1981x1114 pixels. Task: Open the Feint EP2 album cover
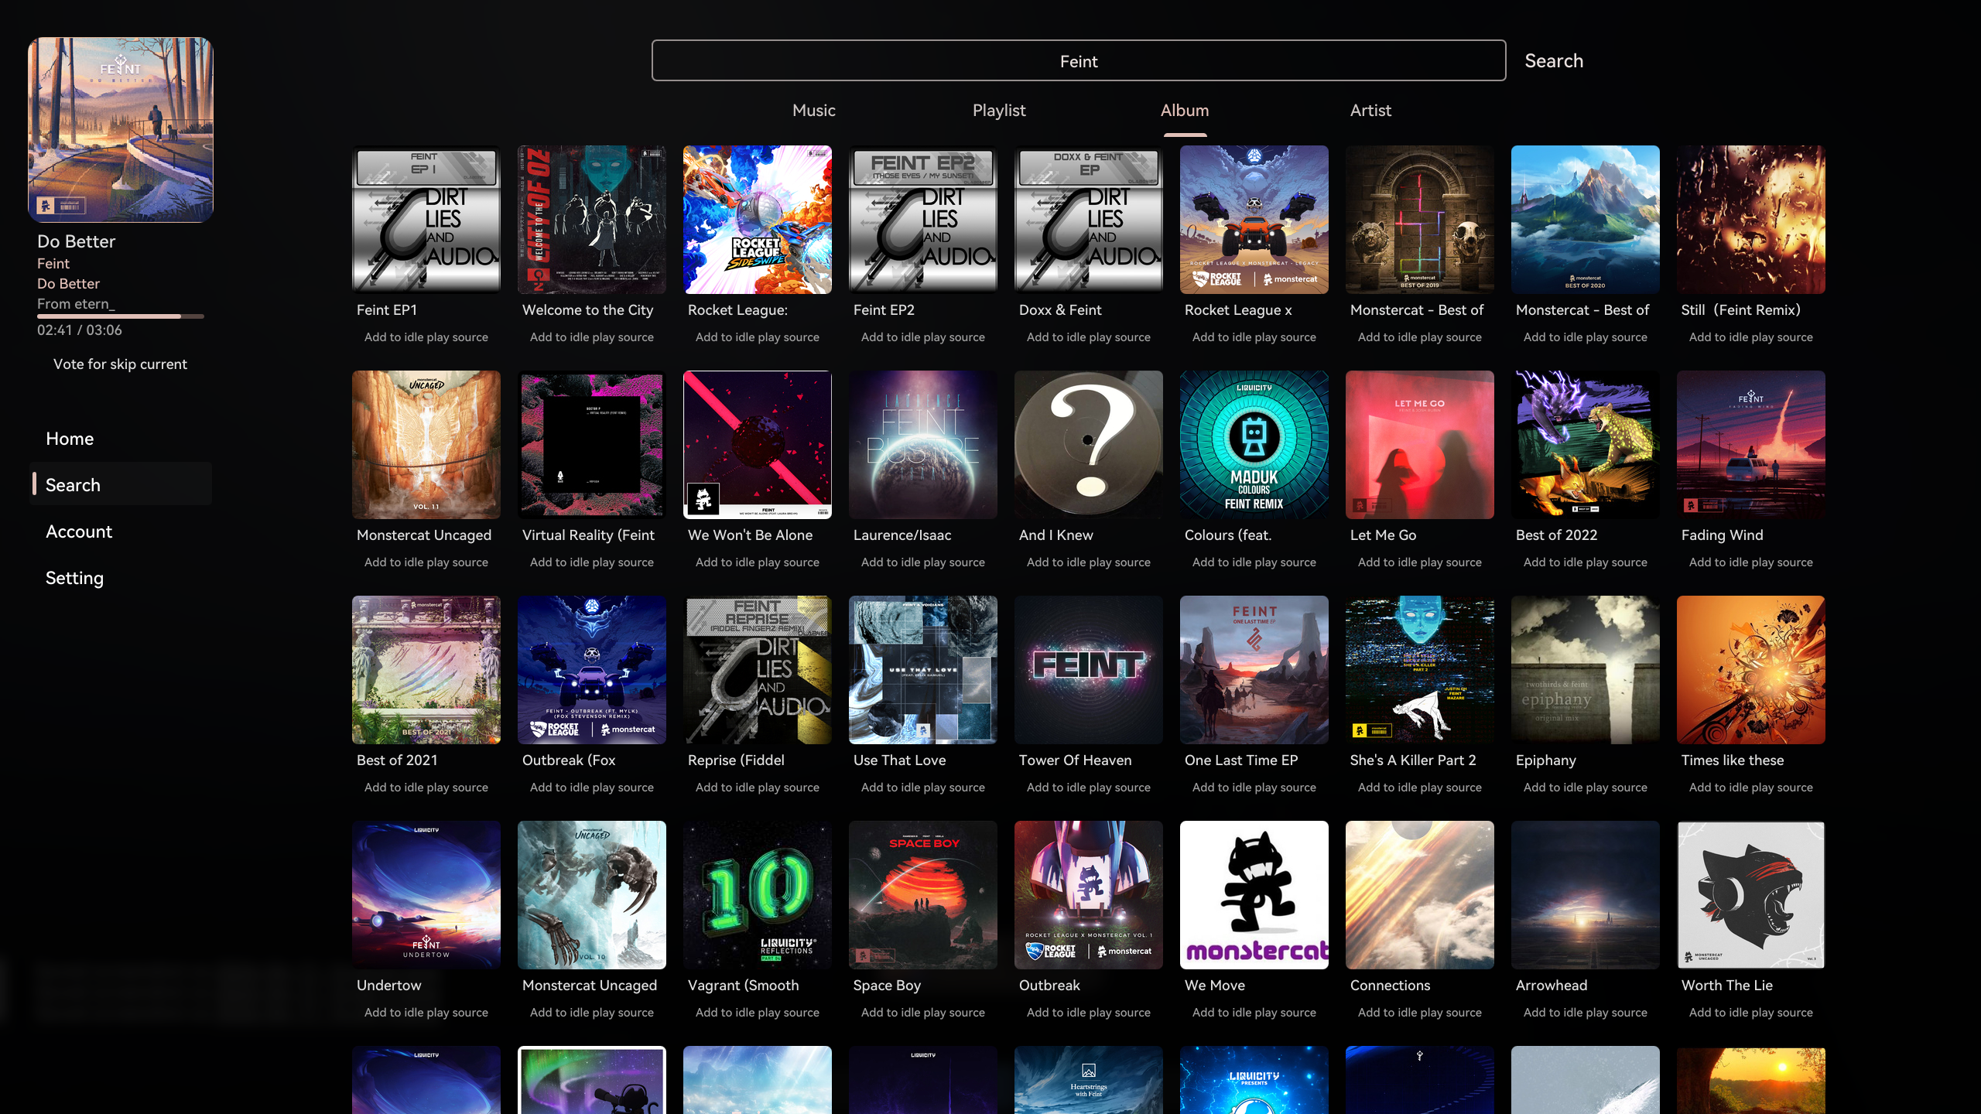point(923,220)
